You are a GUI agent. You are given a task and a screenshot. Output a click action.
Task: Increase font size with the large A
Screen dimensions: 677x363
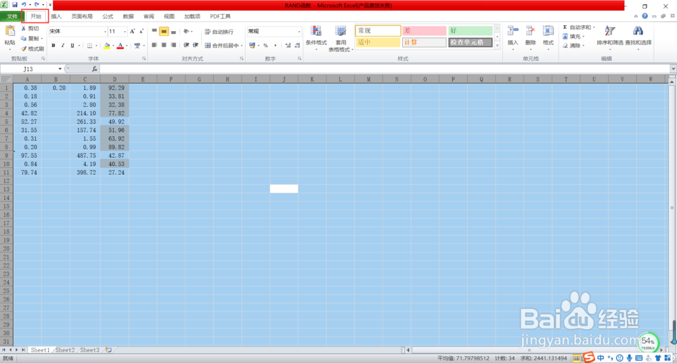(x=133, y=32)
